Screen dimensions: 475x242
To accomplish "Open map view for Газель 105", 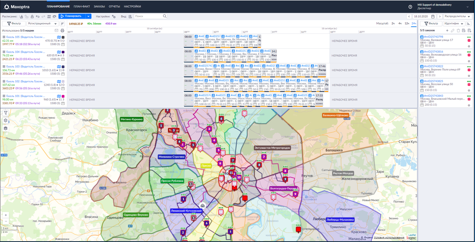I will (x=59, y=37).
